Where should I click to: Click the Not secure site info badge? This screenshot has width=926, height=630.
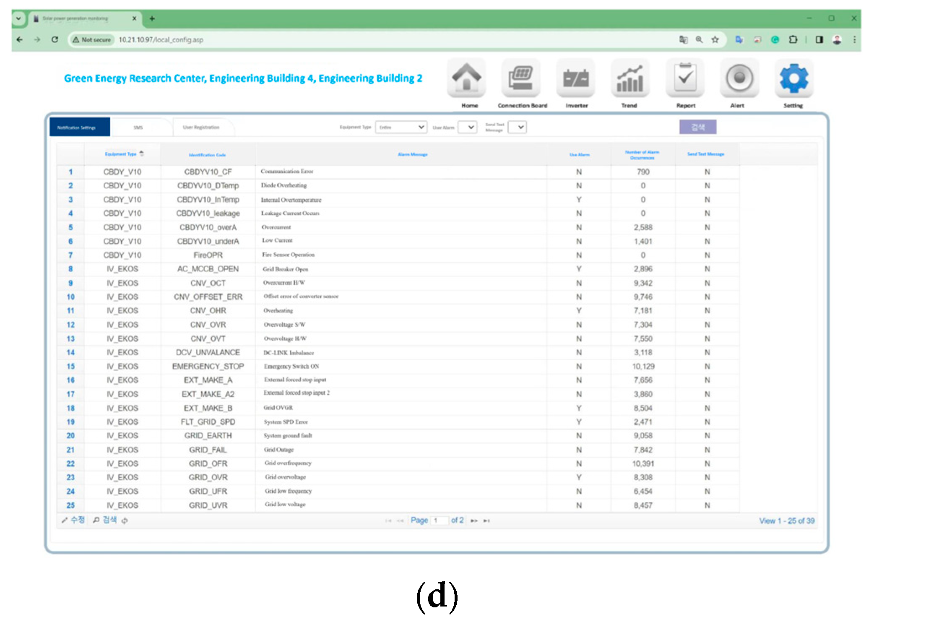92,40
